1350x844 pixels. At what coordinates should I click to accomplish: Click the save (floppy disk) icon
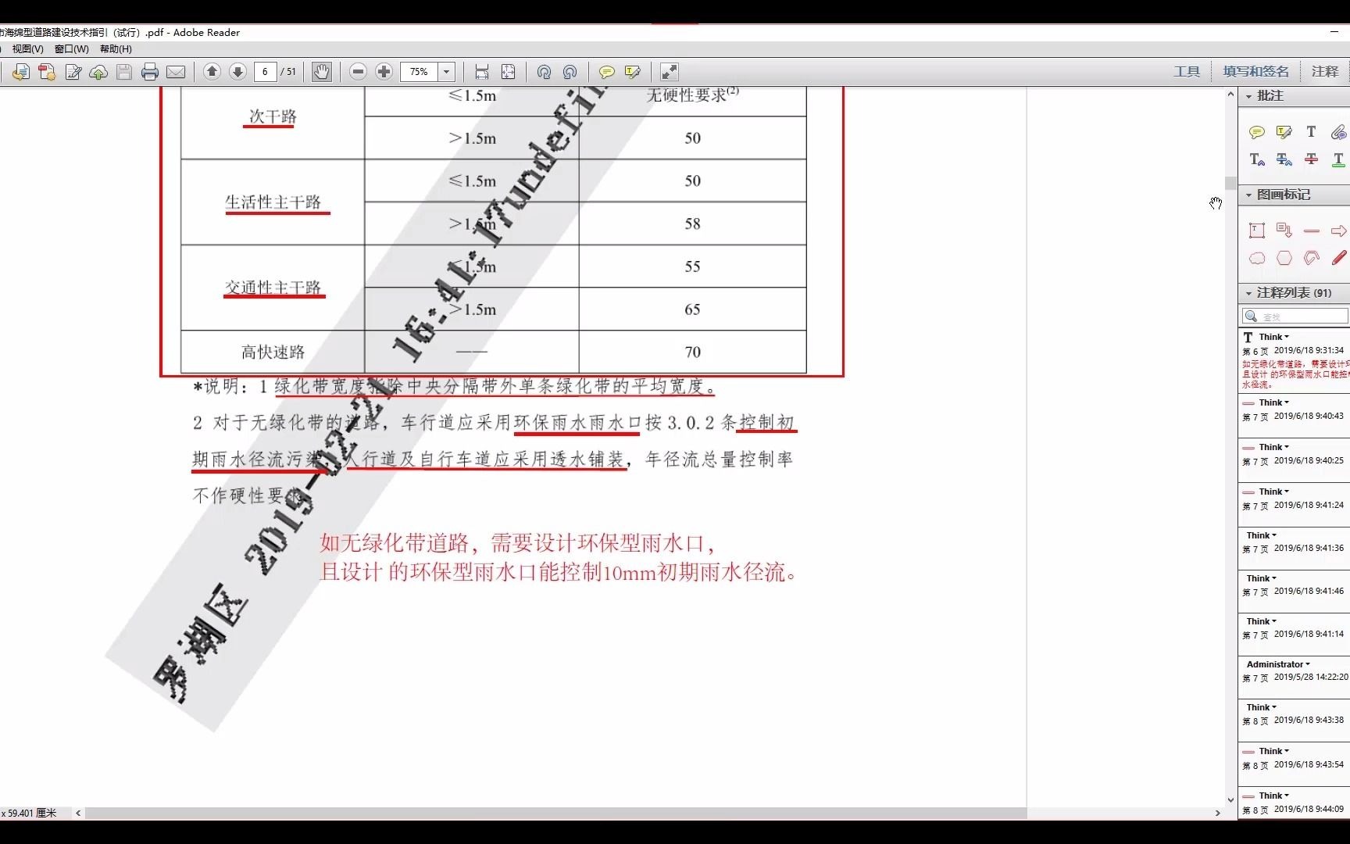(123, 72)
